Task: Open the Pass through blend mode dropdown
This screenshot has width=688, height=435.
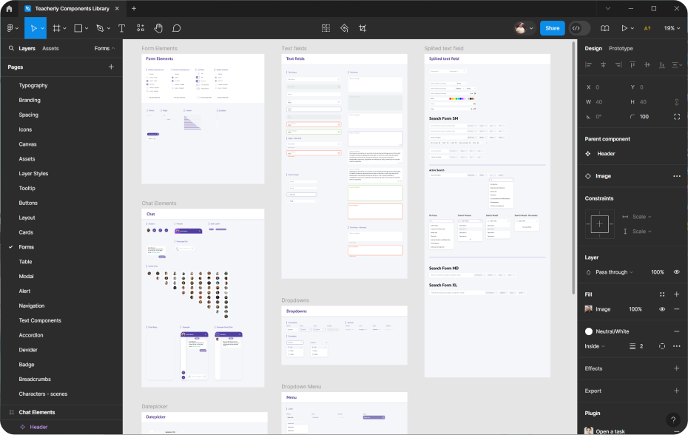Action: [x=614, y=272]
